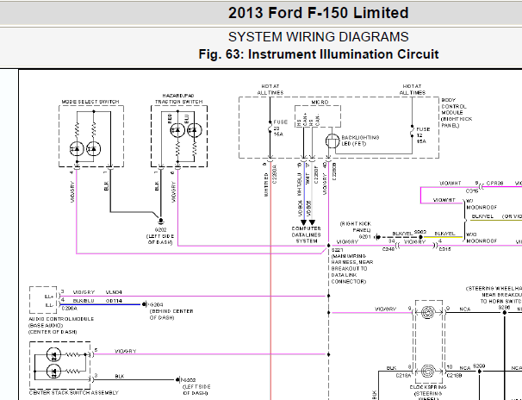522x400 pixels.
Task: Click the "MODE SELECT SWITCH" label
Action: pos(90,102)
